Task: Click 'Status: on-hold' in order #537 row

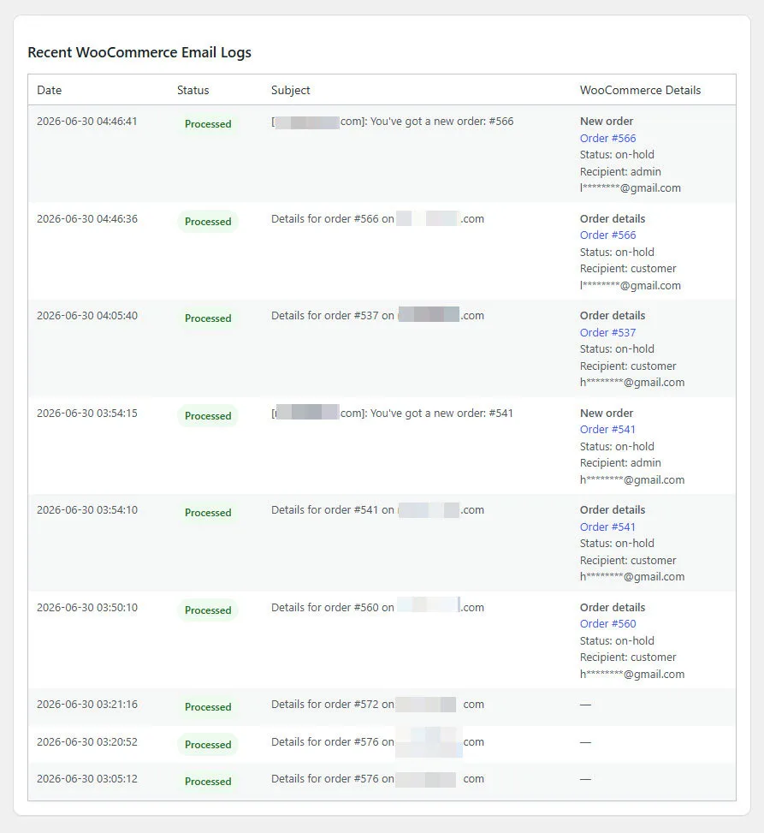Action: pyautogui.click(x=617, y=349)
